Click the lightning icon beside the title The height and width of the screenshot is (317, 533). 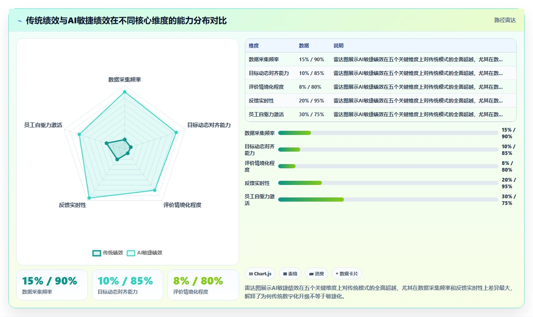click(20, 20)
